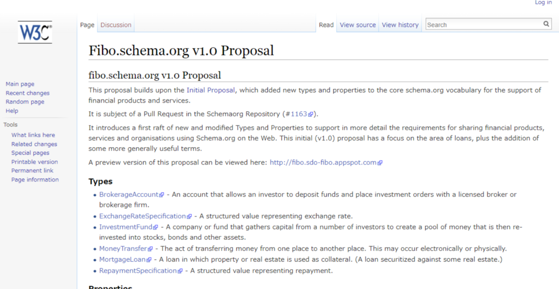
Task: Switch to the Page tab
Action: click(87, 25)
